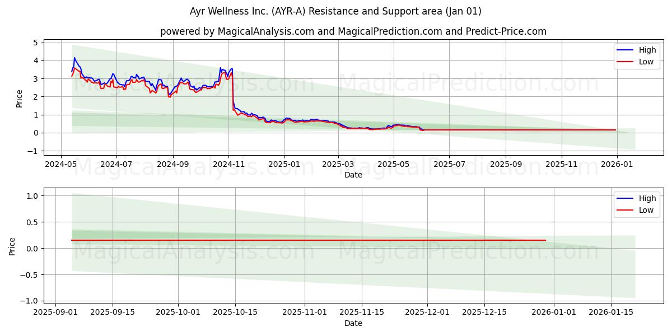Click the "0.5" y-axis tick of the bottom chart
Screen dimensions: 672x336
(x=32, y=222)
